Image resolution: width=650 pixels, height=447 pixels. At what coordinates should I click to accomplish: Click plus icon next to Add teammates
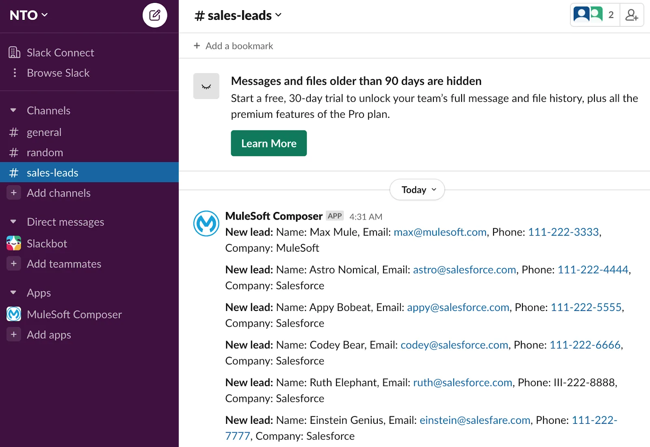click(x=14, y=263)
